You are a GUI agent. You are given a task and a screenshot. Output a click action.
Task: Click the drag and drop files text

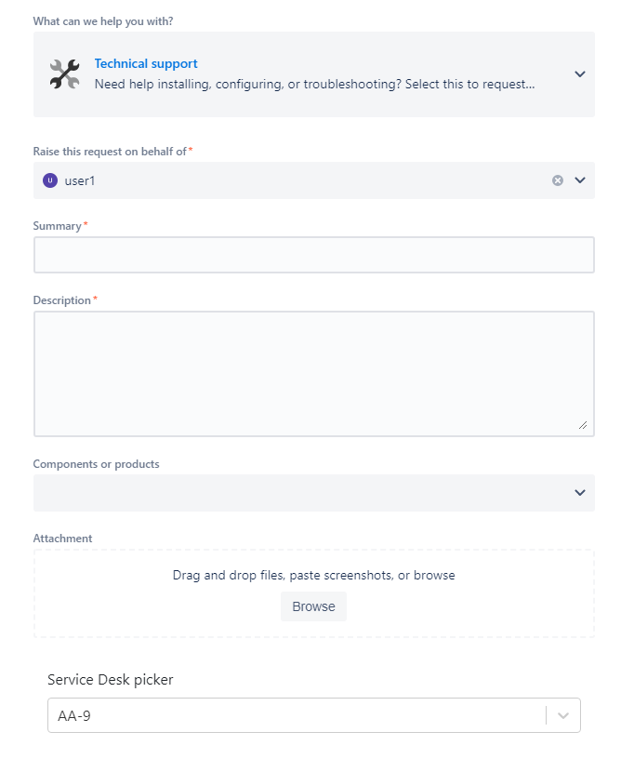[313, 576]
